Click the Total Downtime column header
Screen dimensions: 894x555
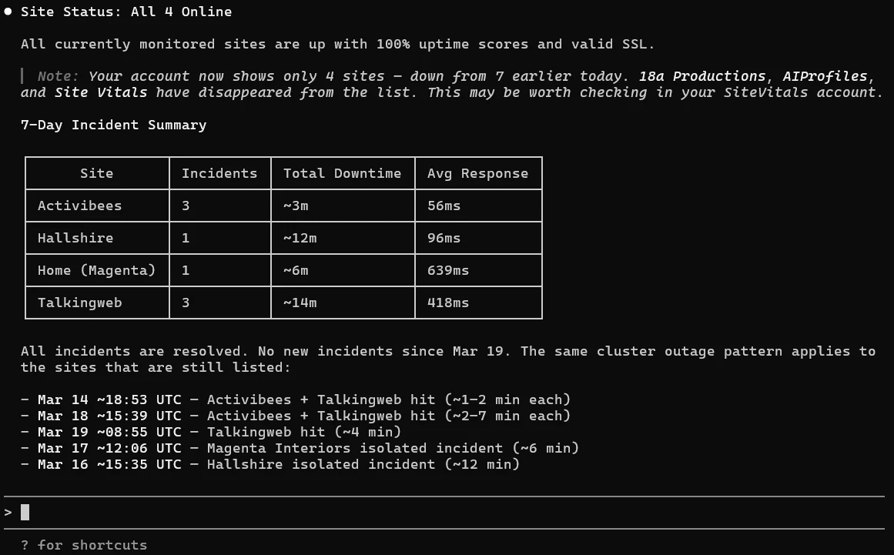(342, 173)
